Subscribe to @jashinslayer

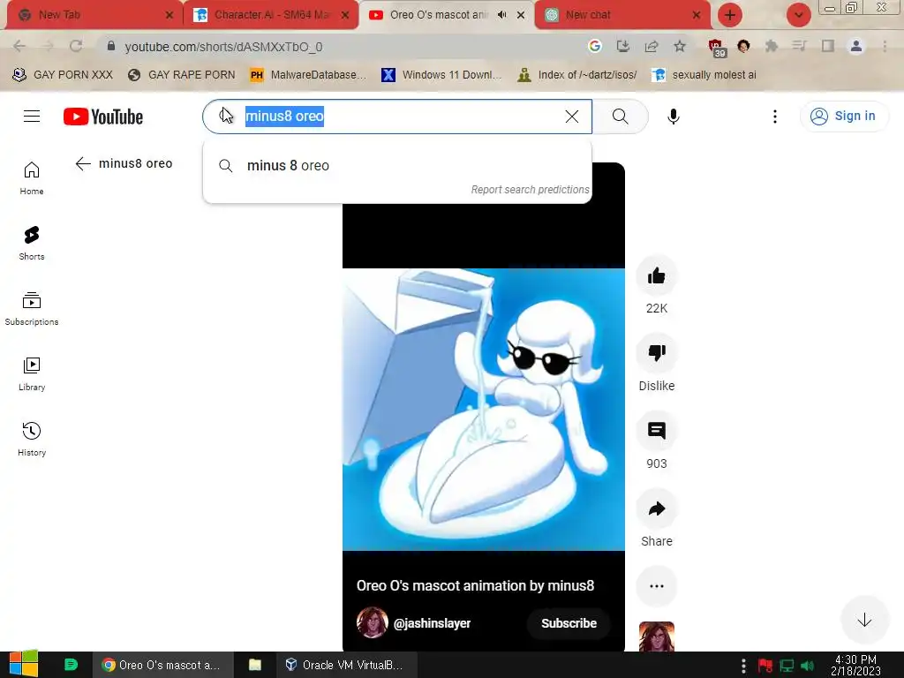click(569, 623)
